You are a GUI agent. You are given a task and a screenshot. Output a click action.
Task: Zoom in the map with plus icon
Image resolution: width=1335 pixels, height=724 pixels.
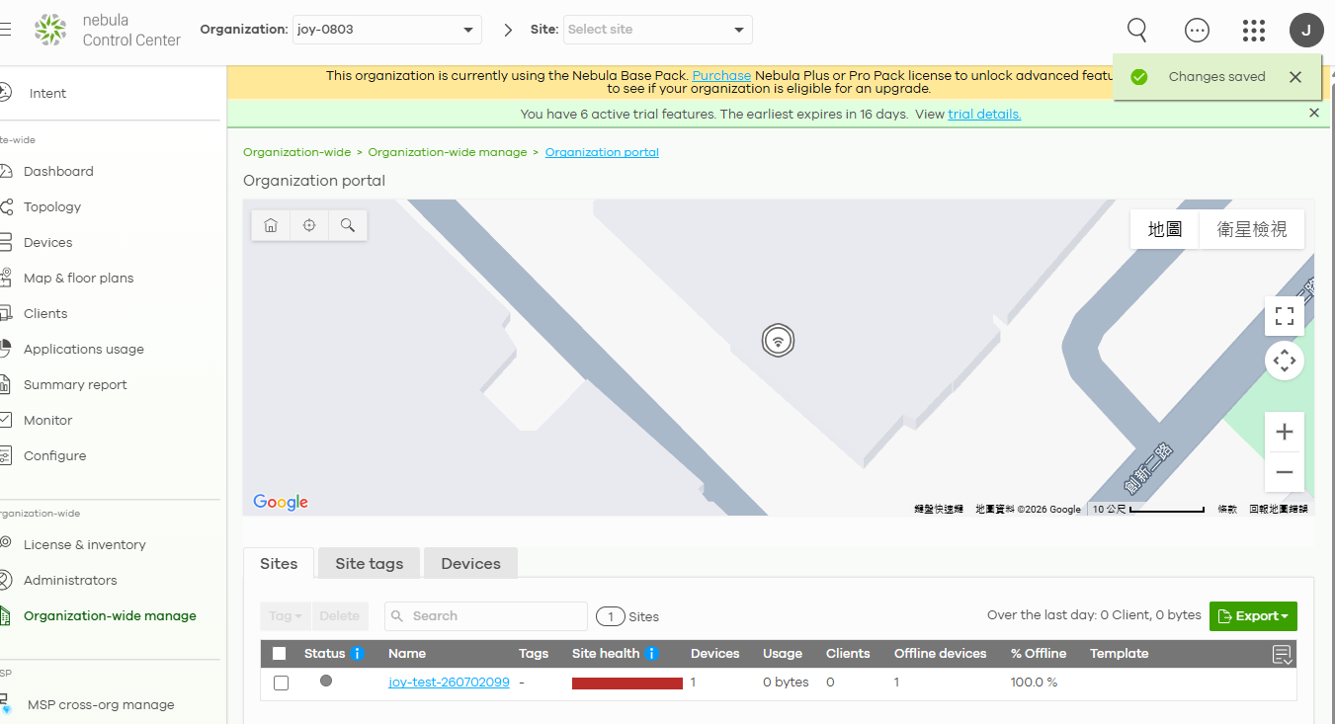(1285, 432)
